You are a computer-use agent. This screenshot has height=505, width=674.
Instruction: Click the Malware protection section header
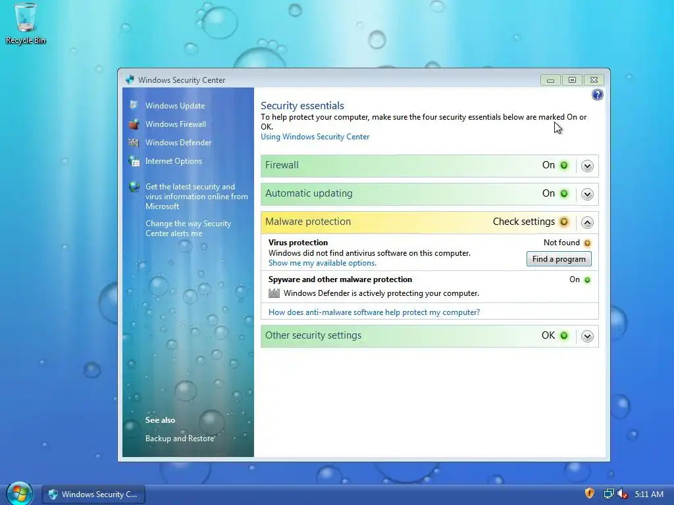tap(429, 222)
